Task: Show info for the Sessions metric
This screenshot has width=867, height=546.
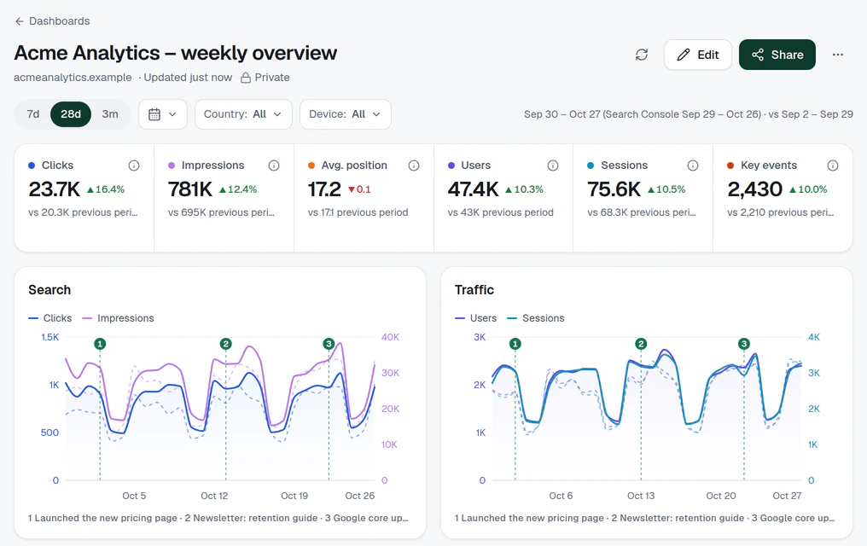Action: point(693,166)
